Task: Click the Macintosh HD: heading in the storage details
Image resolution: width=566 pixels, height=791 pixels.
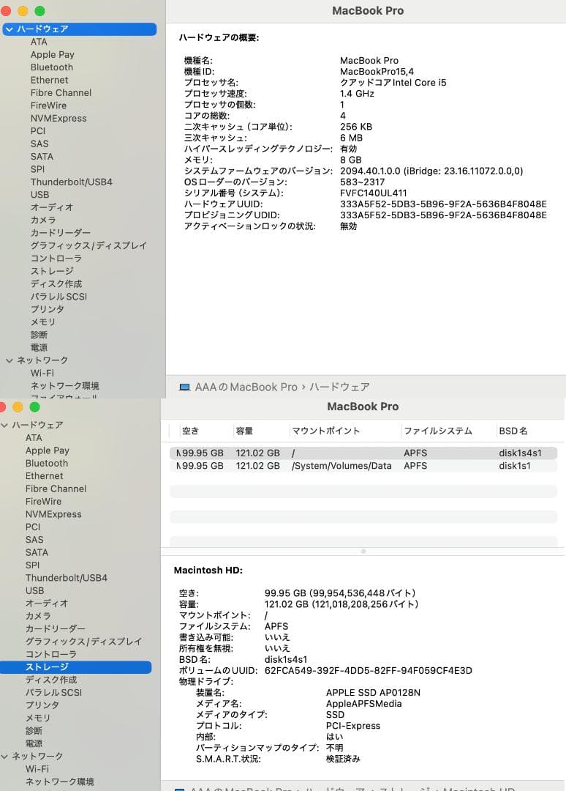Action: click(208, 570)
